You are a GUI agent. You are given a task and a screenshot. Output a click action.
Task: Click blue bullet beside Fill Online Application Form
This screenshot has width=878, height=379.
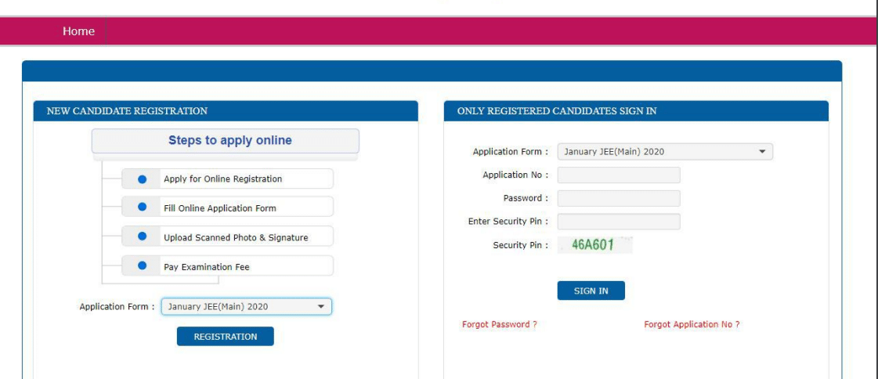click(143, 208)
